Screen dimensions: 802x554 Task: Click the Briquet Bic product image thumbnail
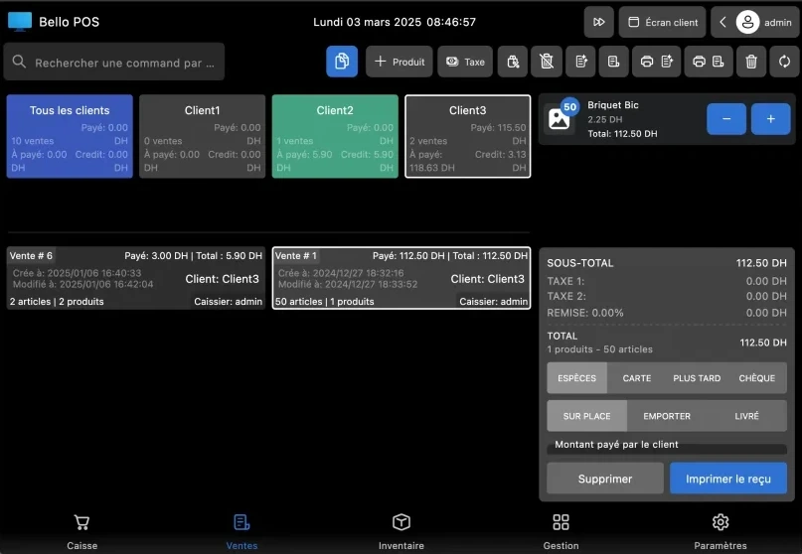pyautogui.click(x=559, y=119)
